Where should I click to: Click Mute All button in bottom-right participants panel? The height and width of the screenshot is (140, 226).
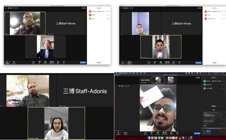click(x=213, y=106)
